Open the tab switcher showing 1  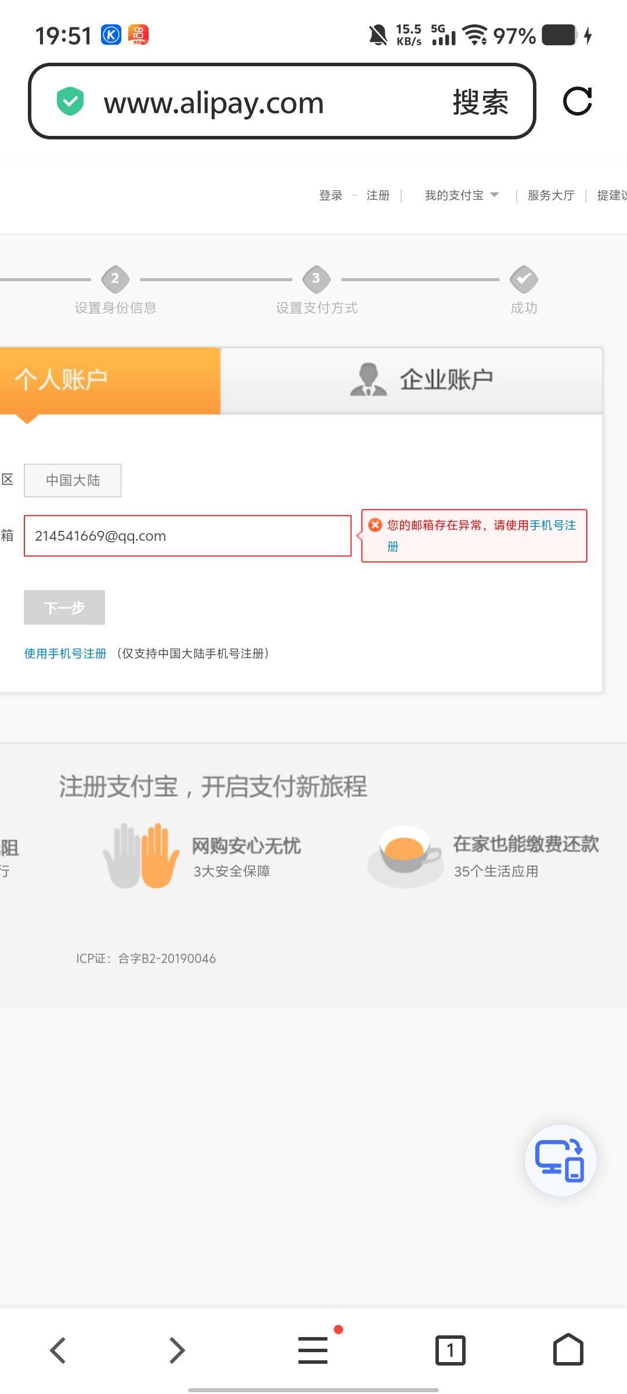450,1350
